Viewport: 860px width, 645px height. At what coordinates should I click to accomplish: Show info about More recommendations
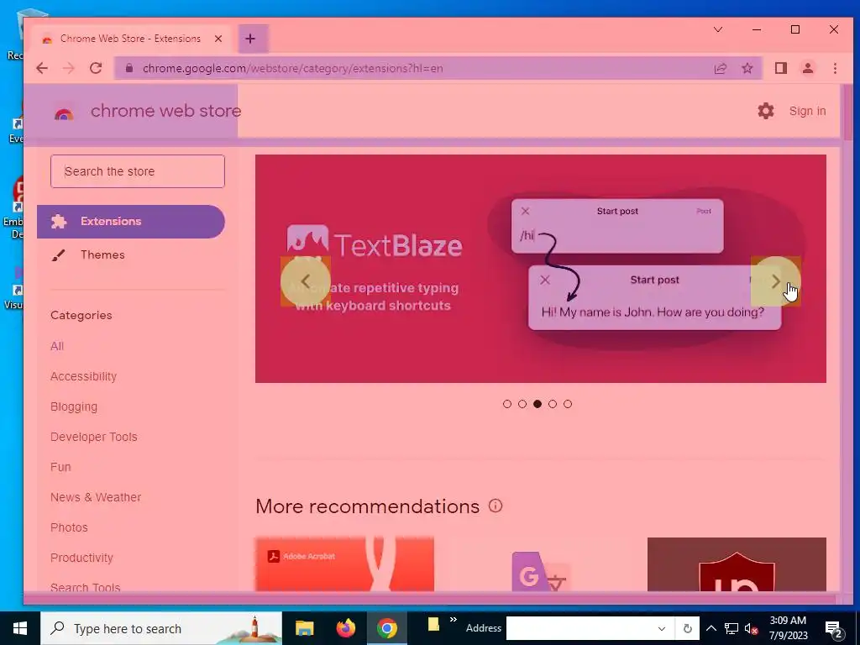(496, 506)
